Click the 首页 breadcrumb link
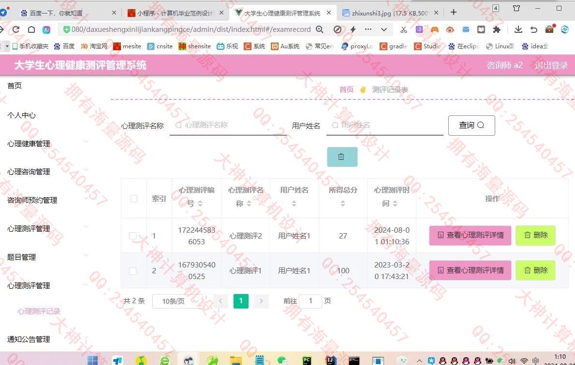Screen dimensions: 575x365 click(x=346, y=90)
